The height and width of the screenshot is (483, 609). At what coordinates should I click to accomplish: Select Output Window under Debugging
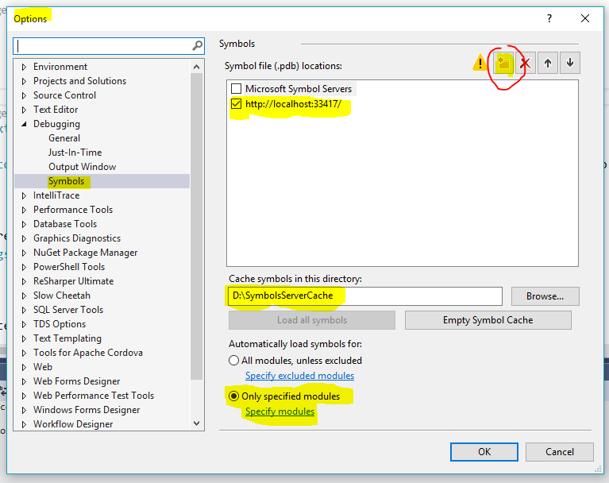pos(82,167)
